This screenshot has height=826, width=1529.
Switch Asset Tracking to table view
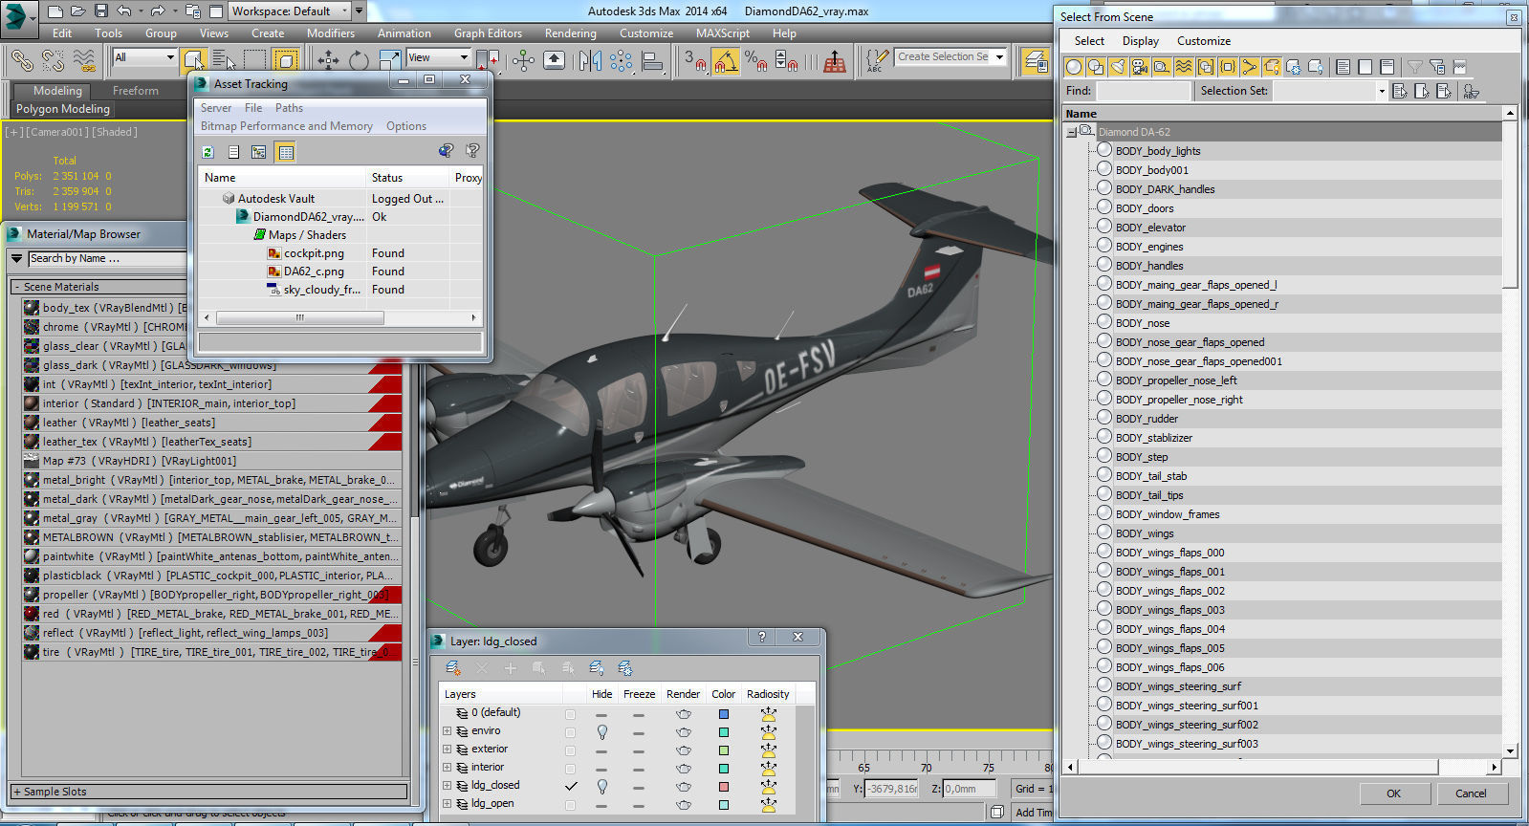(x=285, y=152)
